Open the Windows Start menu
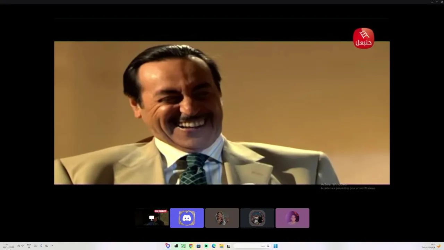 coord(275,246)
